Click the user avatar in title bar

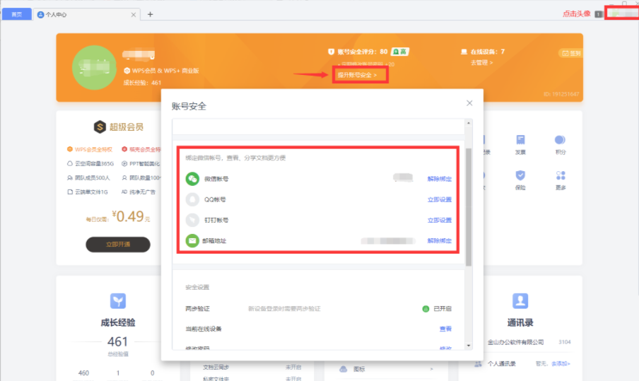pos(621,13)
